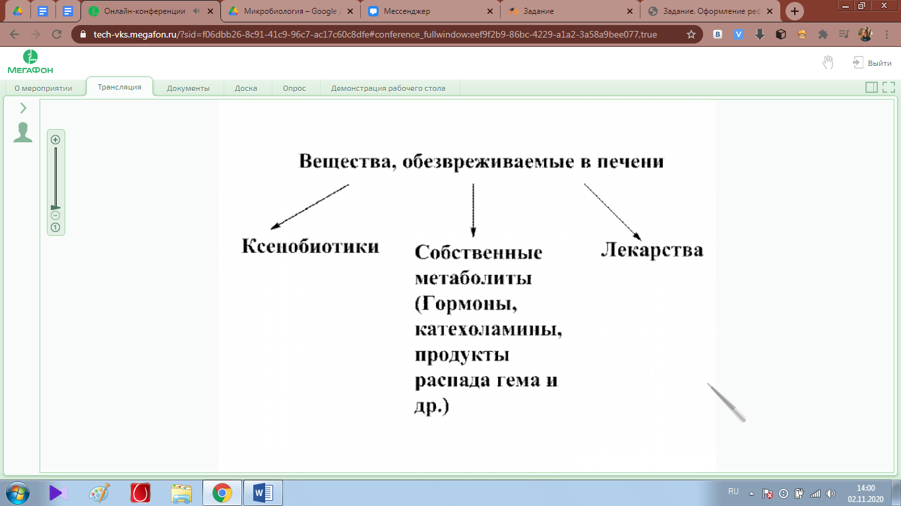Click the МегаФон logo
Image resolution: width=901 pixels, height=506 pixels.
[30, 62]
